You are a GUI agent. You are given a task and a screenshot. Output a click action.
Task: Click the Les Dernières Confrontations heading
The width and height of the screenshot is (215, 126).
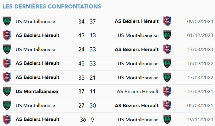point(52,6)
